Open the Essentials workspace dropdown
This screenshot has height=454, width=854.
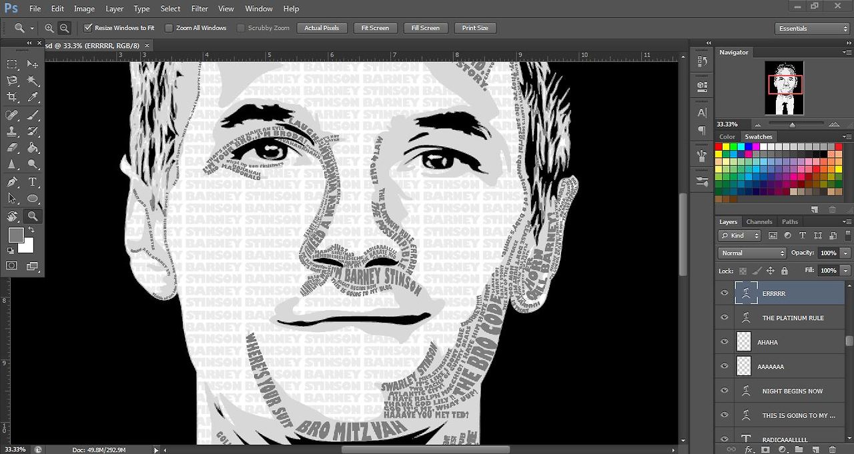(x=813, y=29)
